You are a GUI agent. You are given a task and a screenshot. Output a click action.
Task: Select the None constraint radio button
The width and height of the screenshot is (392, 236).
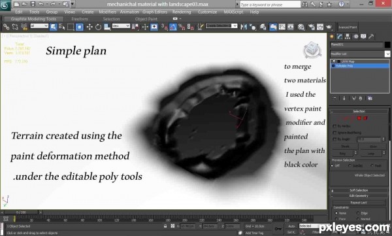[x=336, y=213]
